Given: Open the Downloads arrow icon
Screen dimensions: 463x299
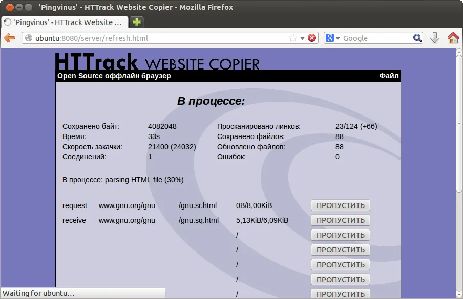Looking at the screenshot, I should coord(435,38).
